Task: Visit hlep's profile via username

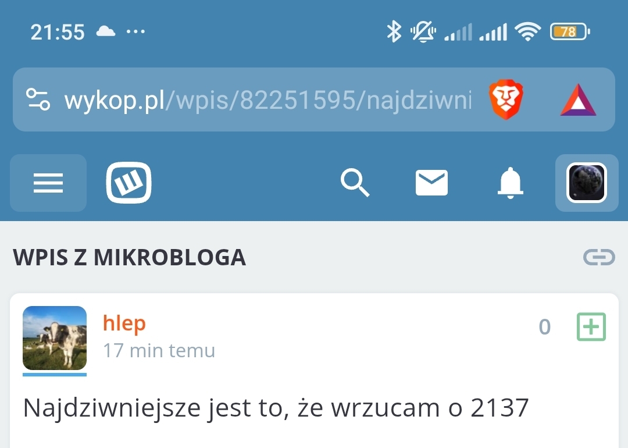Action: (124, 323)
